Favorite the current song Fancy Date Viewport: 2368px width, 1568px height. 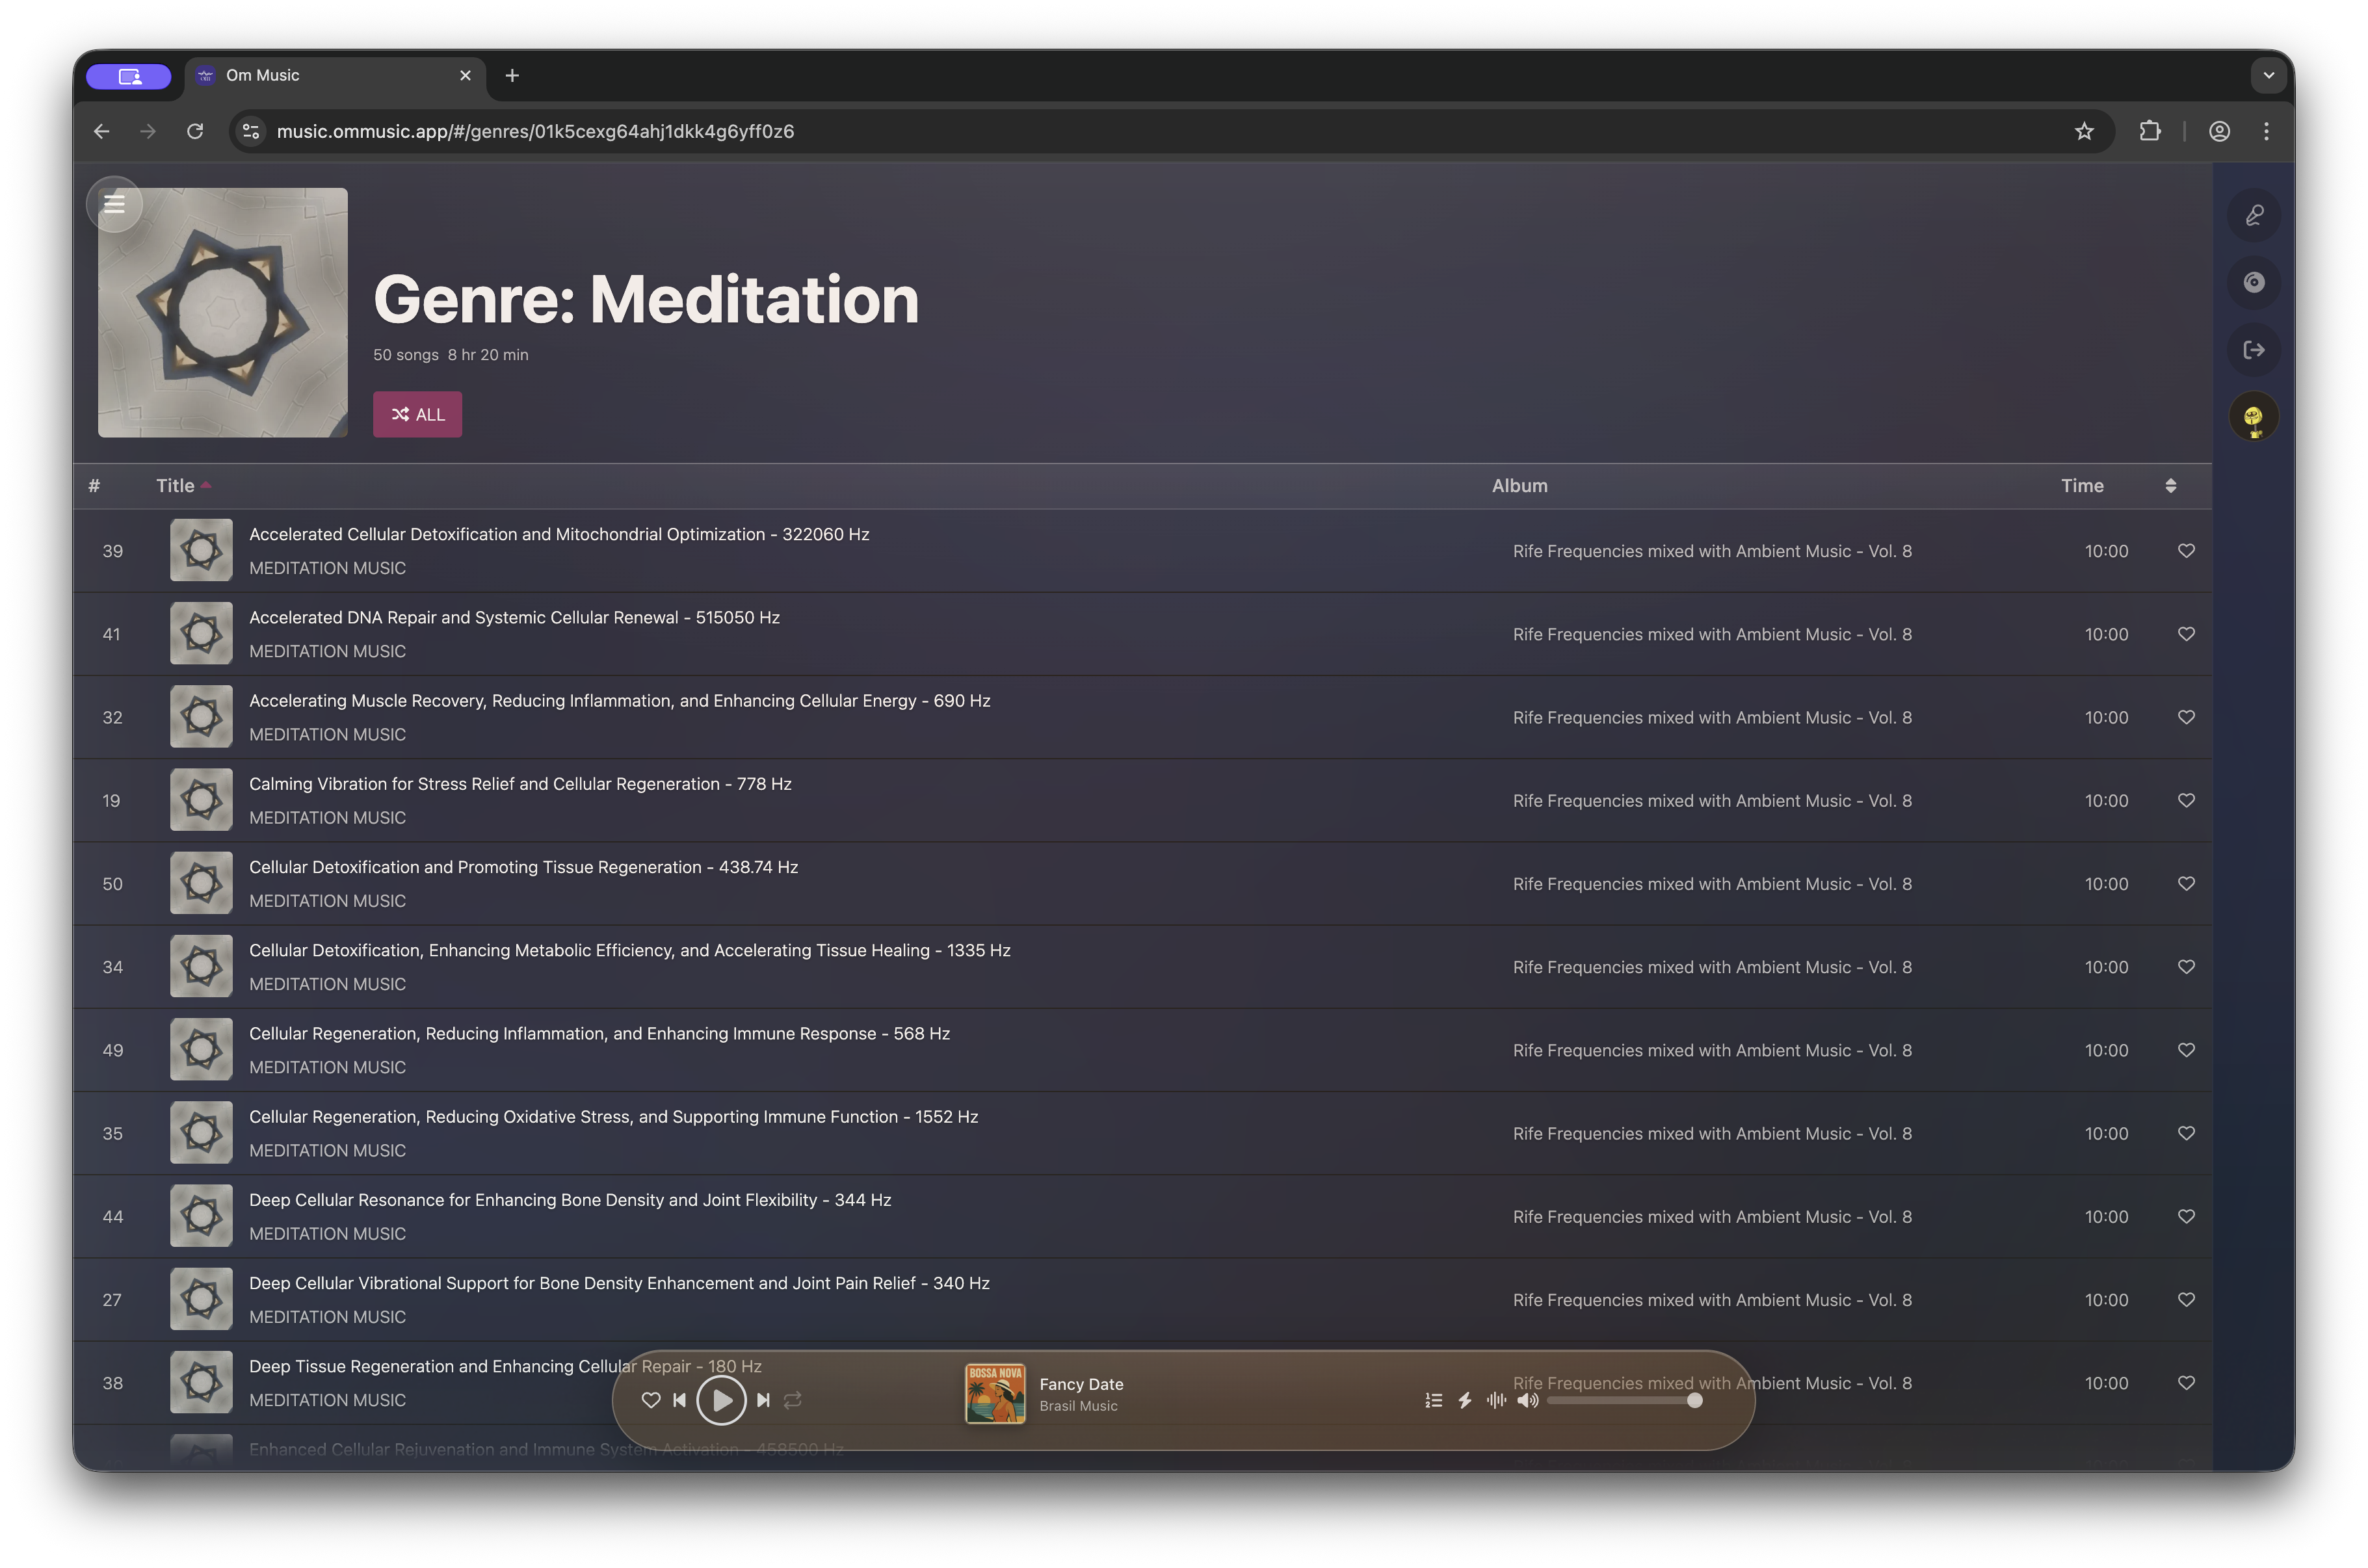pos(650,1400)
